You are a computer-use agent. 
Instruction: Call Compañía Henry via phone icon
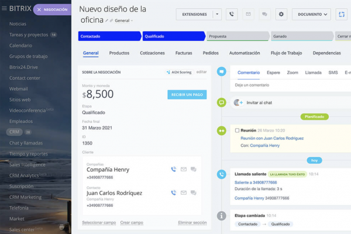coord(173,170)
